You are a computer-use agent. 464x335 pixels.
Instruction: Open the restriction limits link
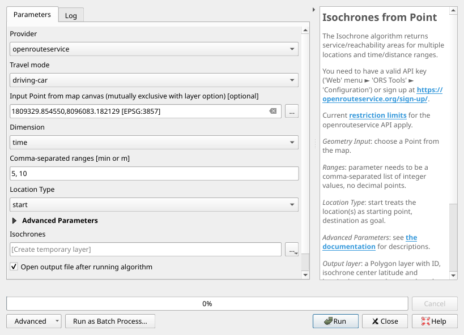377,115
